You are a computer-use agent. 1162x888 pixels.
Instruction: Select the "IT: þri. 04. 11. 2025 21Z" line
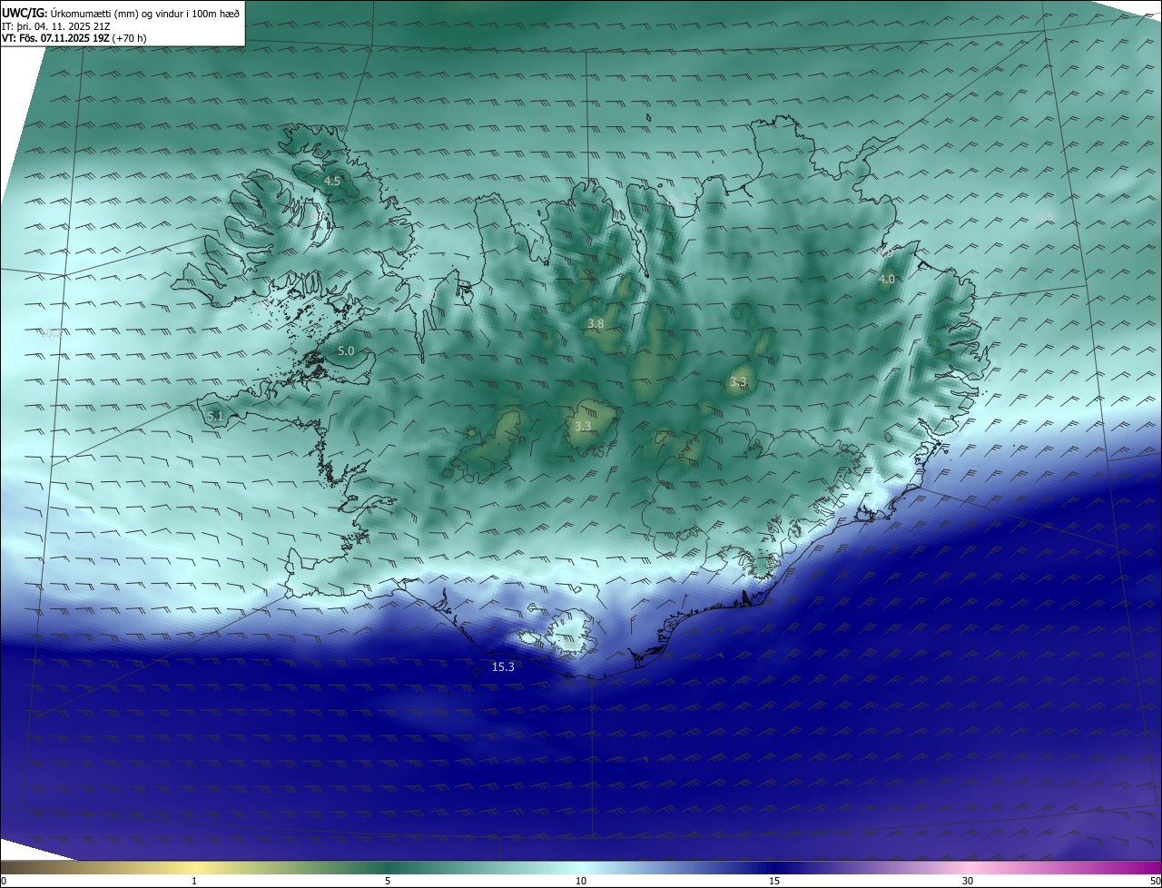55,25
